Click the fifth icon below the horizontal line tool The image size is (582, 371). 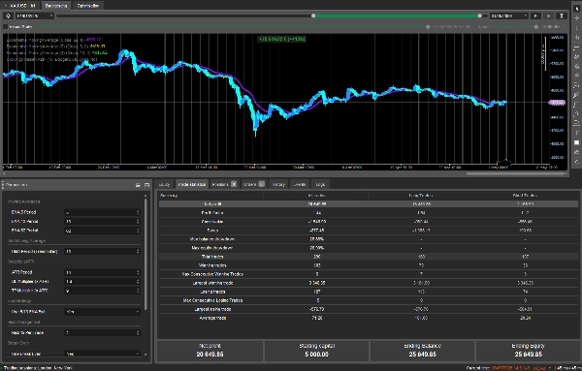[576, 95]
